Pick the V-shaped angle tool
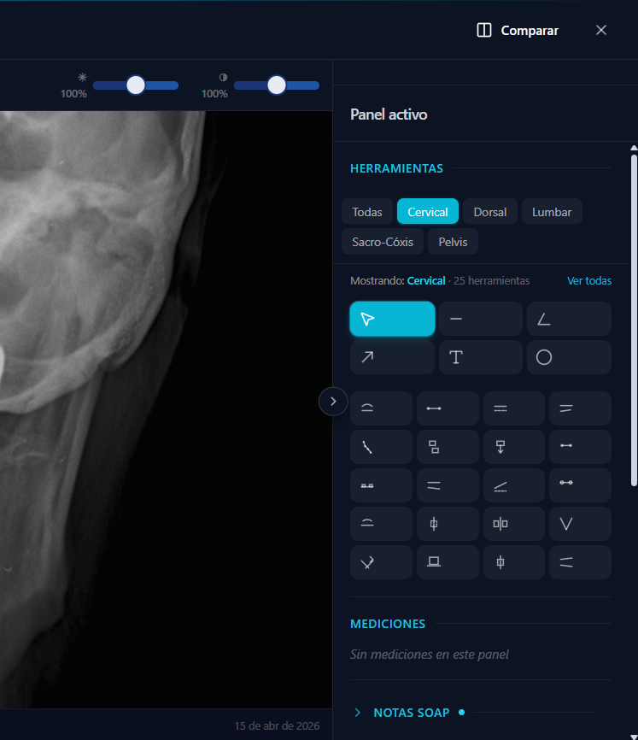This screenshot has width=638, height=740. (x=581, y=524)
